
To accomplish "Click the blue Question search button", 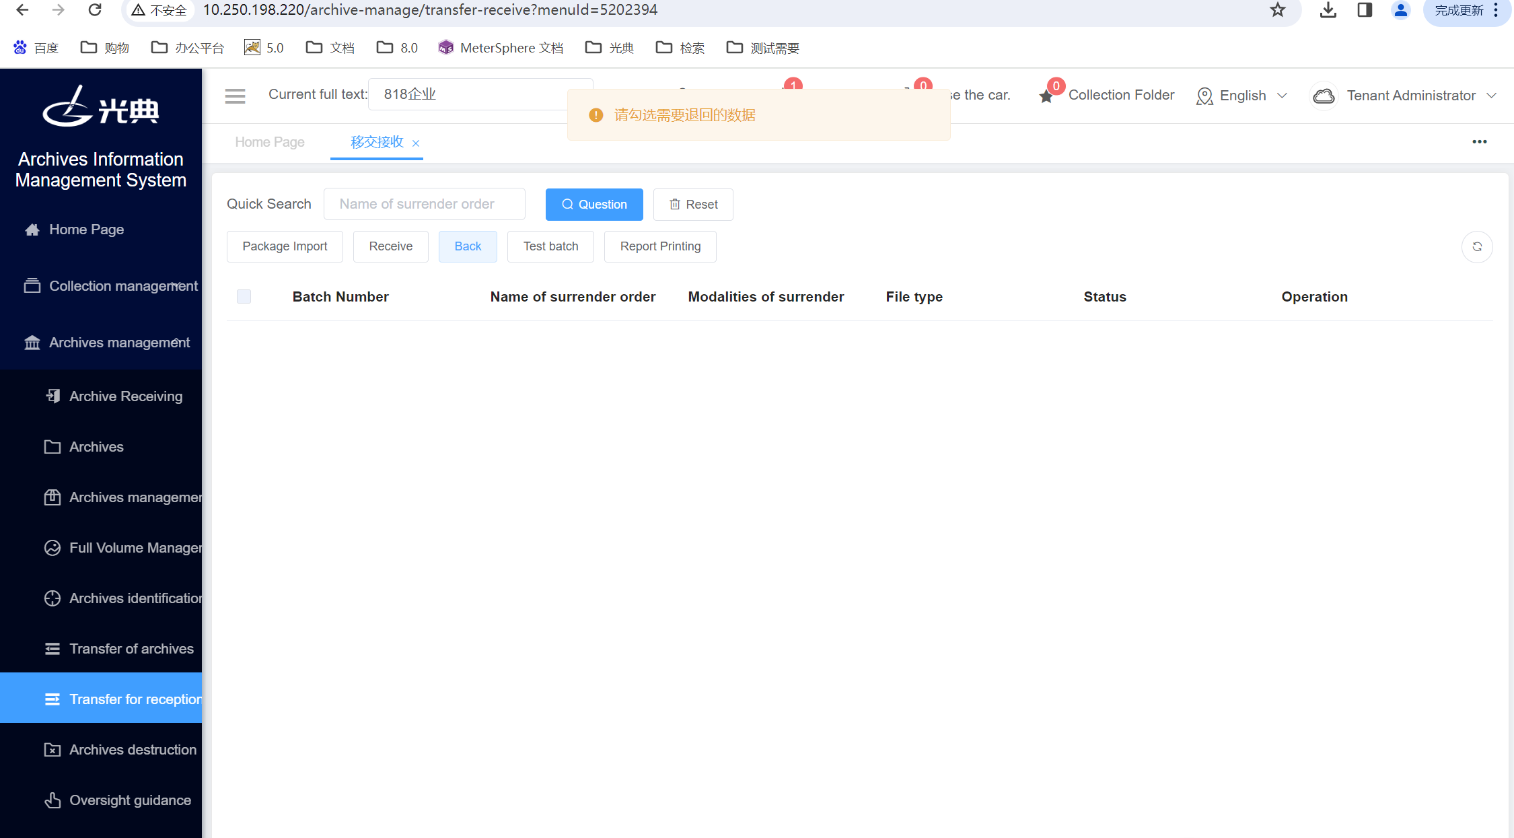I will [594, 204].
